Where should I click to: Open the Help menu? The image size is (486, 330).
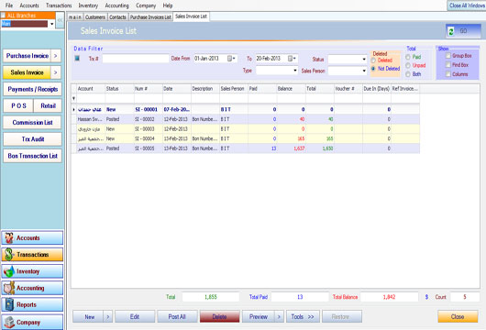coord(168,5)
